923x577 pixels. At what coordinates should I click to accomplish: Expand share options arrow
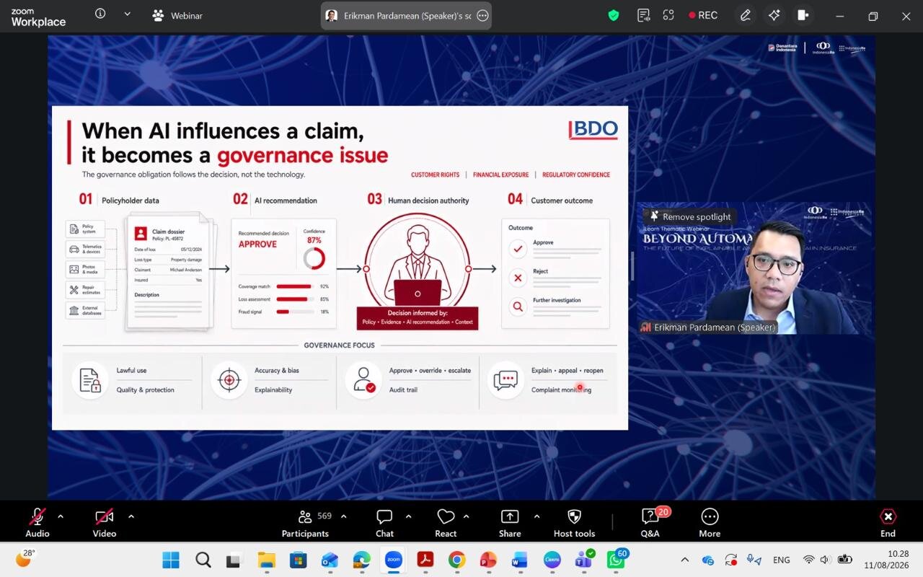click(536, 516)
